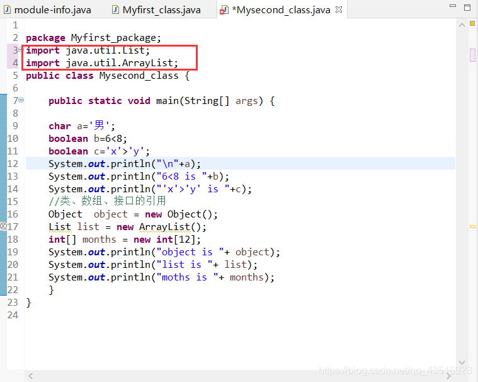
Task: Click the line 'boolean b=6<8;'
Action: (x=88, y=139)
